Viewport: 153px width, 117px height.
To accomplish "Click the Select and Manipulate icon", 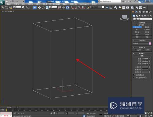I will point(64,8).
